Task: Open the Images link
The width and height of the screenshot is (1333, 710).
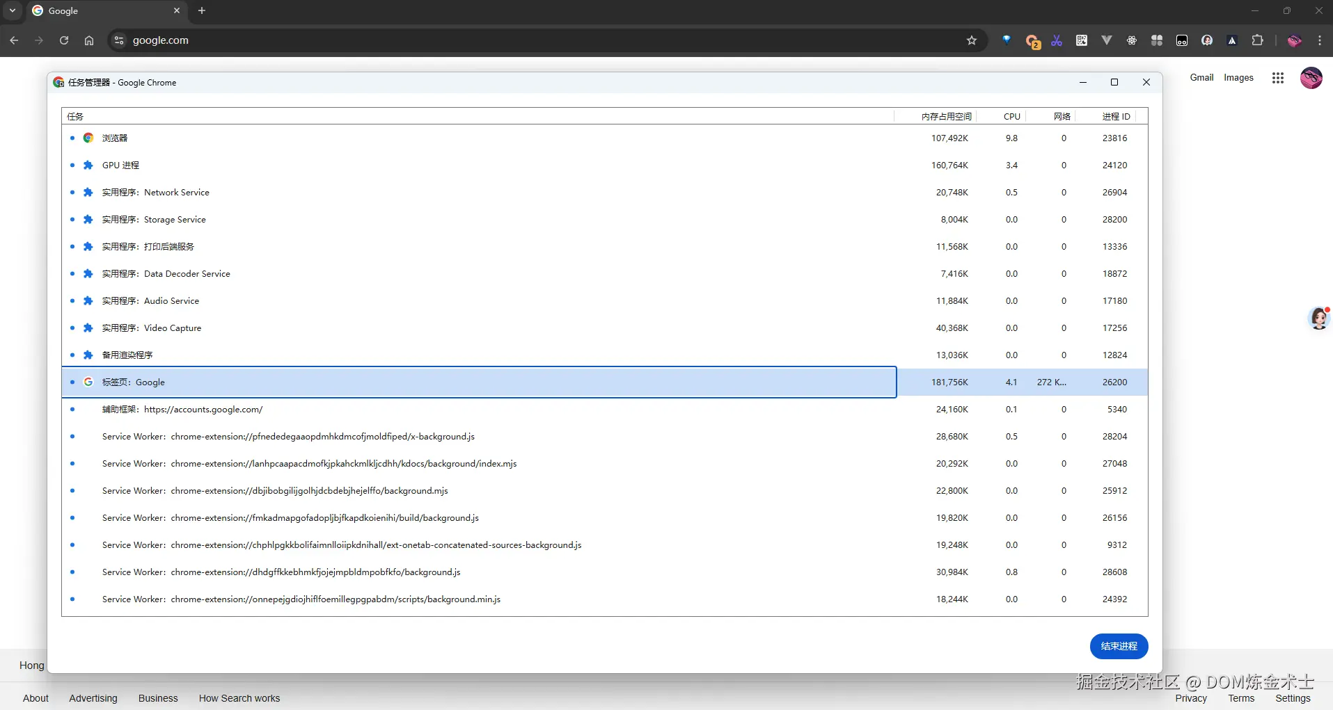Action: tap(1238, 78)
